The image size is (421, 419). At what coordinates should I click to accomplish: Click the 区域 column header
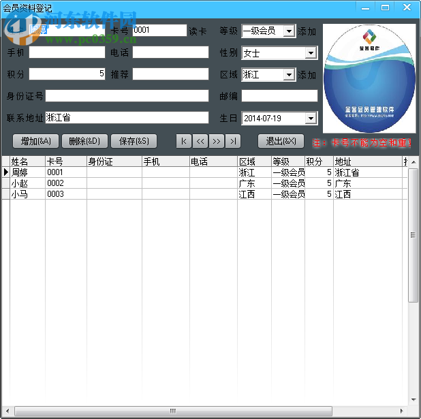254,161
